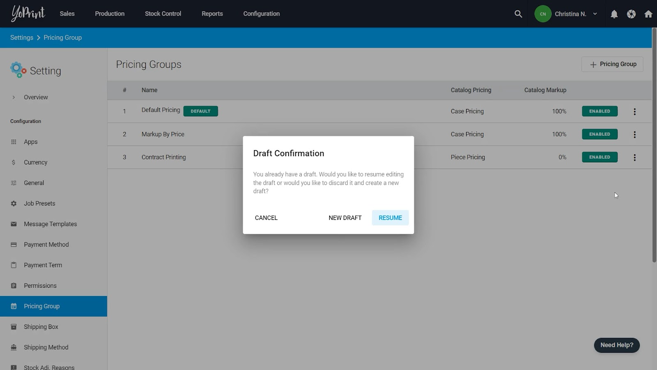Screen dimensions: 657x370
Task: Select Message Templates in the sidebar
Action: pyautogui.click(x=53, y=224)
